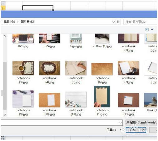Expand the address bar path history dropdown
Screen dimensions: 158x141
pyautogui.click(x=113, y=22)
